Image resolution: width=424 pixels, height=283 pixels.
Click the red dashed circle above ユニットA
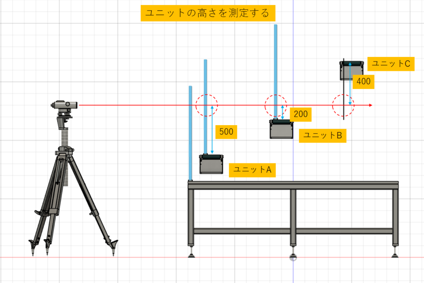[x=206, y=105]
